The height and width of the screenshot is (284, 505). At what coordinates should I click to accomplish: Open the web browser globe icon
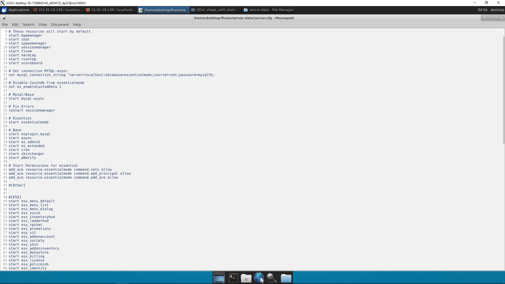click(259, 277)
